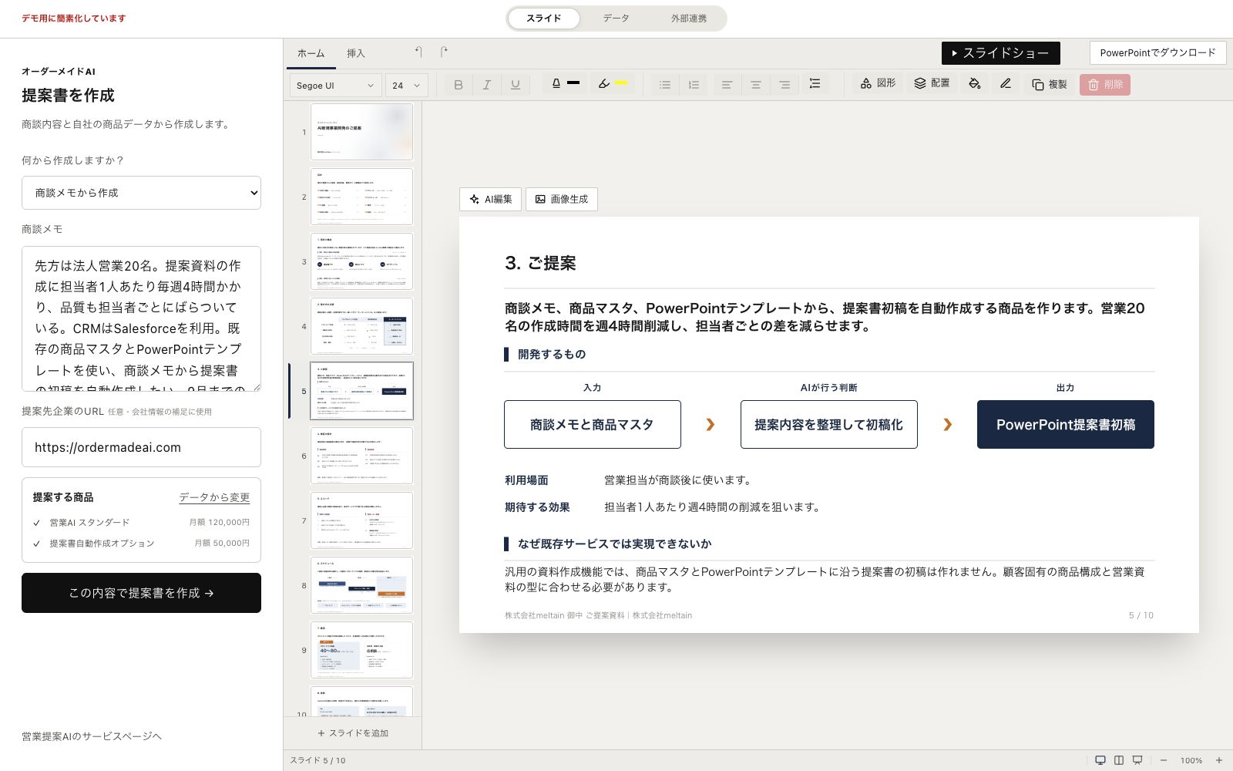Viewport: 1233px width, 771px height.
Task: Click the 商談メモ text area
Action: [x=141, y=318]
